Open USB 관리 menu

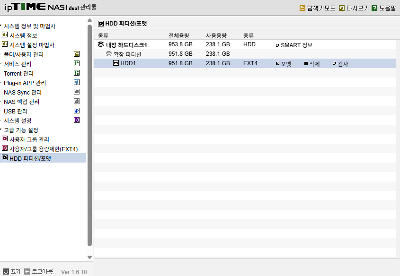point(15,111)
